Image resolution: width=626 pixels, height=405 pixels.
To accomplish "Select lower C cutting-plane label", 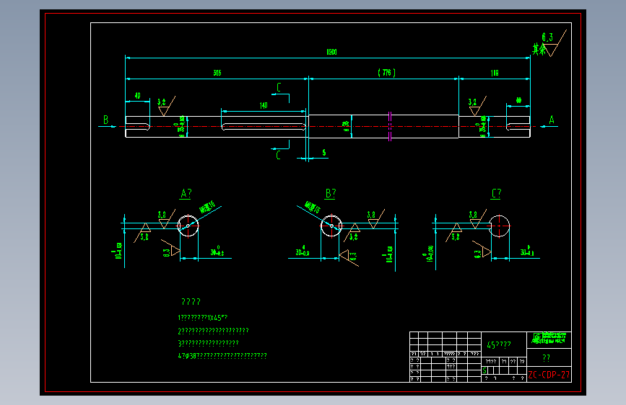I will pos(278,155).
